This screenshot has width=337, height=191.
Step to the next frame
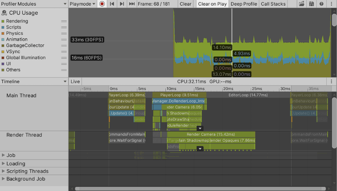[122, 4]
